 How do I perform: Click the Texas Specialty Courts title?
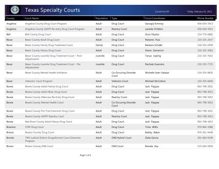click(53, 10)
